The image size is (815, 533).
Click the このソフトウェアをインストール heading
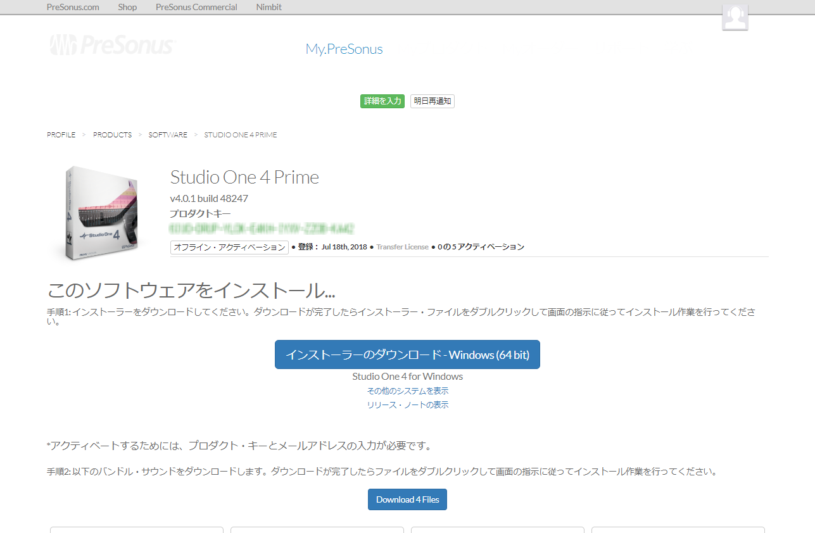191,291
